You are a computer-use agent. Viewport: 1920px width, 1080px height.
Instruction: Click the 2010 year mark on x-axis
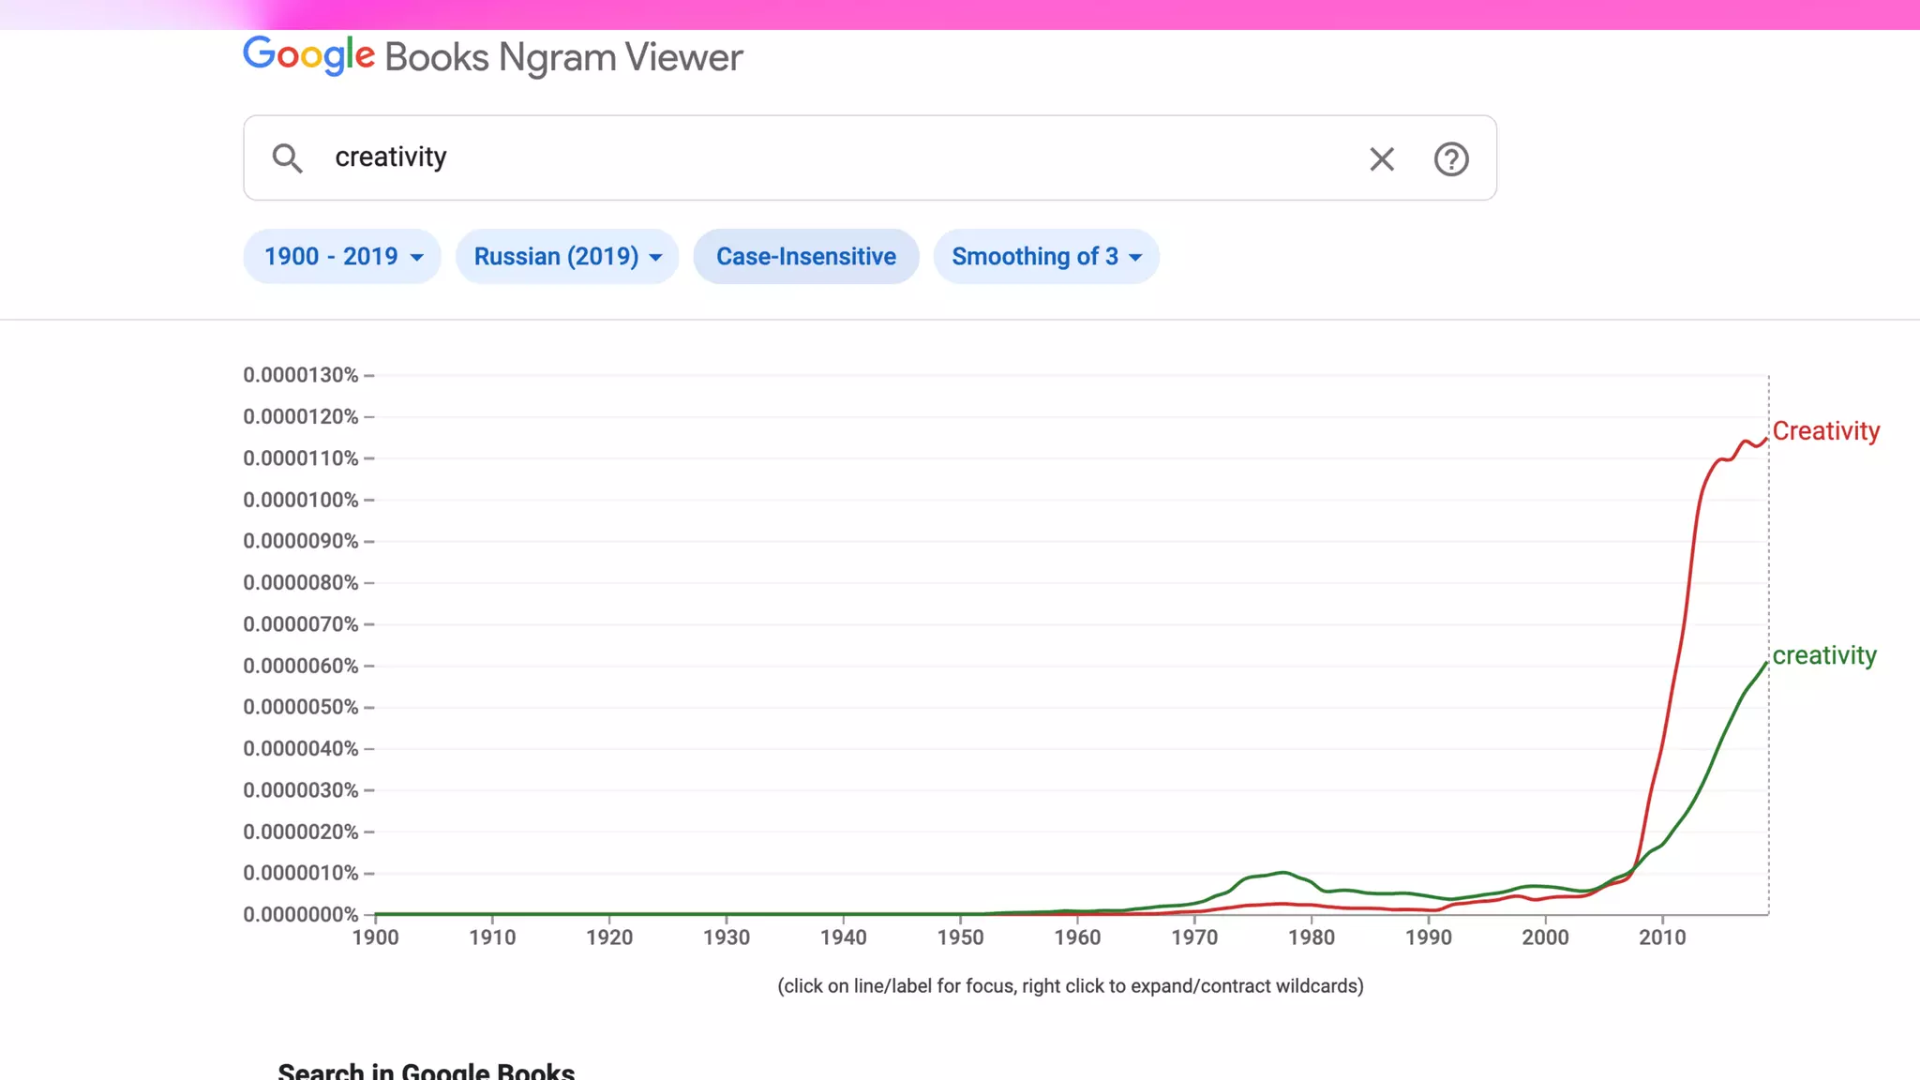point(1662,937)
